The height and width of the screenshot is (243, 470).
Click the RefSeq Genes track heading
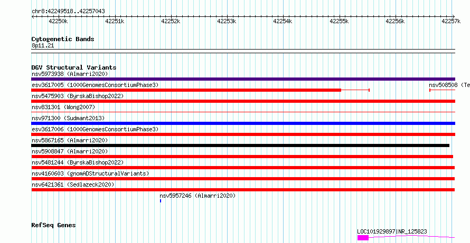(53, 225)
